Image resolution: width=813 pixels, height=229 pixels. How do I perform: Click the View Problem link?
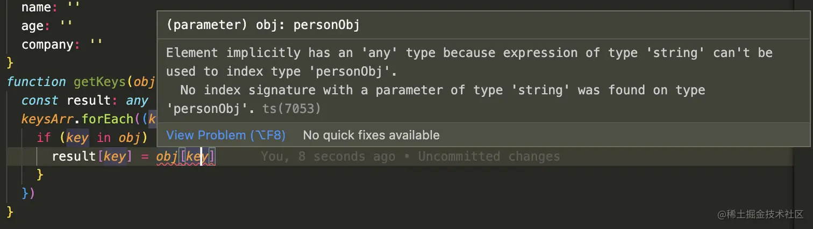pos(225,135)
